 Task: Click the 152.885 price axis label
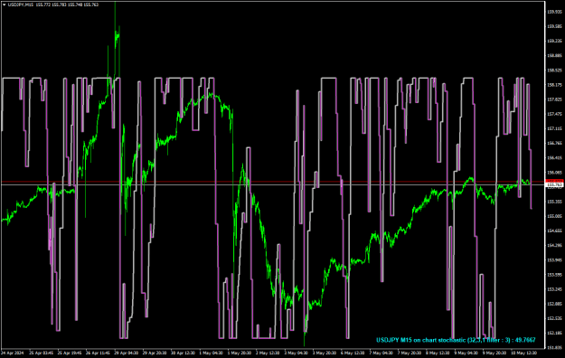click(554, 304)
